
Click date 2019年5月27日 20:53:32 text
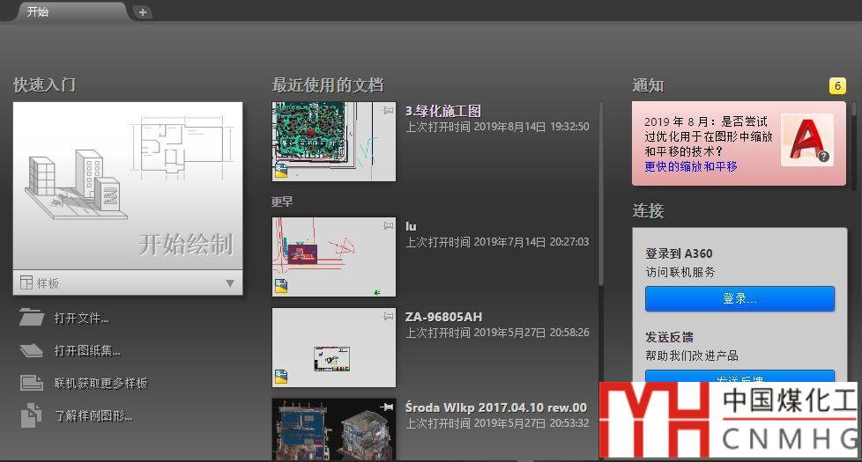coord(531,423)
